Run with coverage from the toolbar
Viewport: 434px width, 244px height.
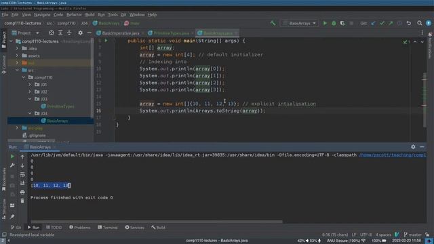click(342, 23)
